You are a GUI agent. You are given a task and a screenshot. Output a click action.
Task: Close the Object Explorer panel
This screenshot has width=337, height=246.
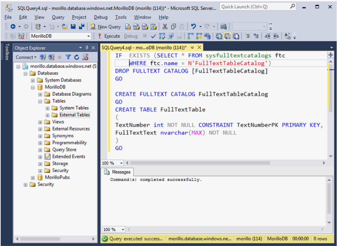93,48
